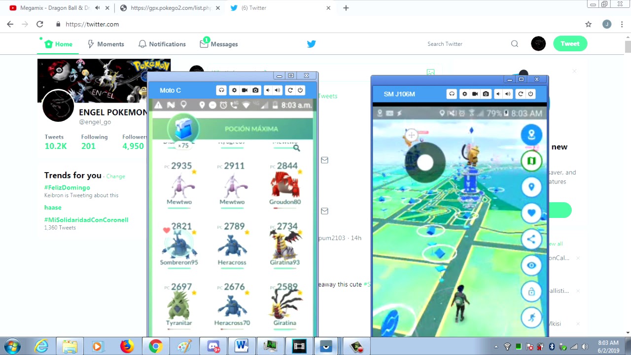
Task: Open settings gear in SM J106M window
Action: click(x=464, y=94)
